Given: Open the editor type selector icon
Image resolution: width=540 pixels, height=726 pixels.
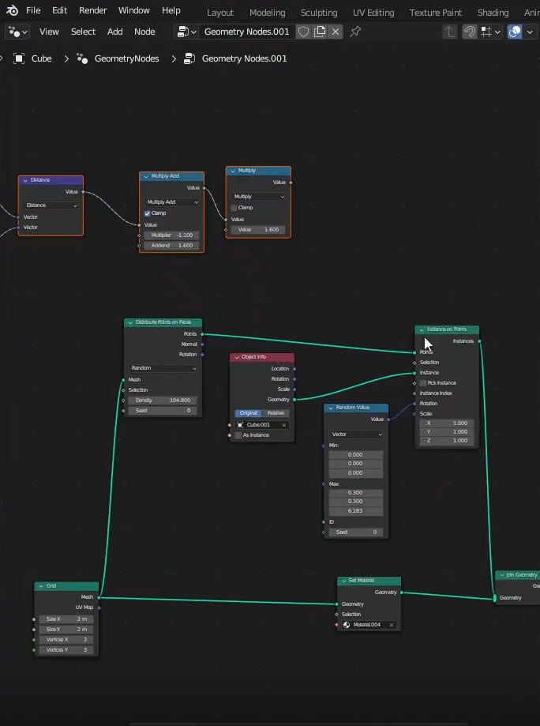Looking at the screenshot, I should pyautogui.click(x=17, y=32).
